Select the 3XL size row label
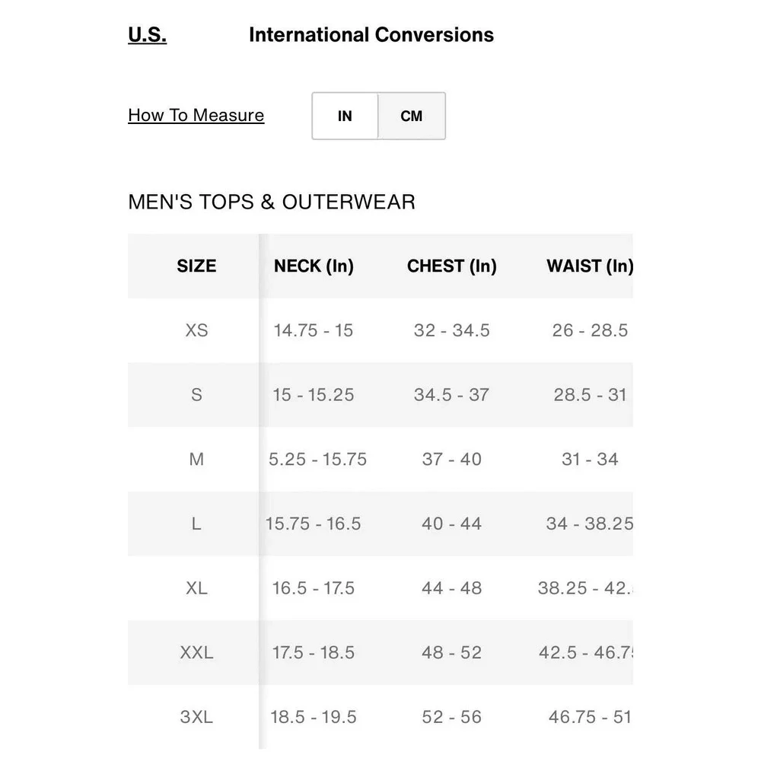 [196, 717]
